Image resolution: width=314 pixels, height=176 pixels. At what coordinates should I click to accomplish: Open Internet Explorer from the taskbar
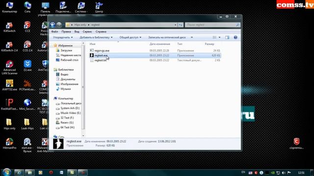pyautogui.click(x=19, y=173)
